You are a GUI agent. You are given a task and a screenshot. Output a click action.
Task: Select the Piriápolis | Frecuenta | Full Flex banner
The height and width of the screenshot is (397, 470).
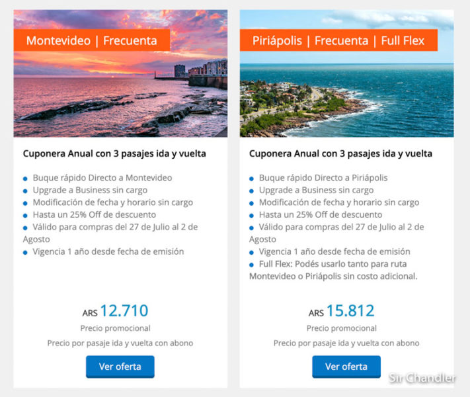[338, 40]
